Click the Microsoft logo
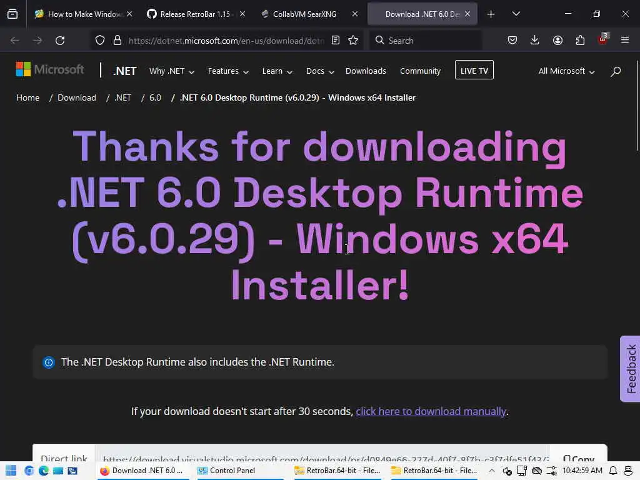 pyautogui.click(x=50, y=69)
